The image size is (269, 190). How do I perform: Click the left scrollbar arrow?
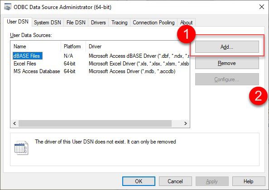pos(14,124)
